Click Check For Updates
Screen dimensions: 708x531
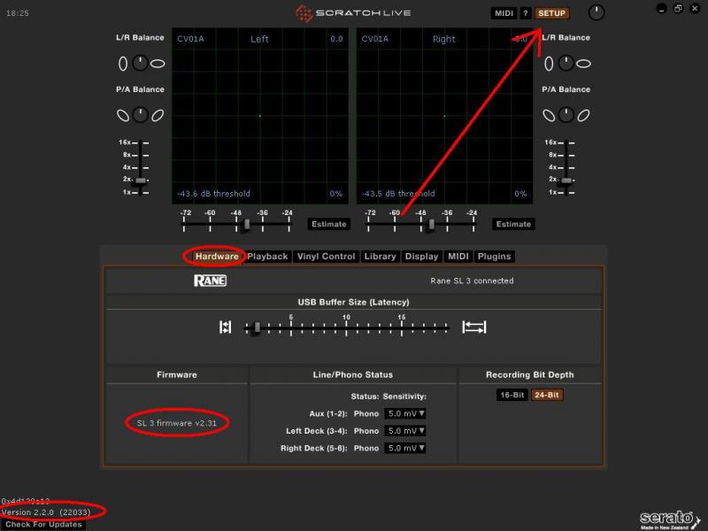pyautogui.click(x=43, y=525)
